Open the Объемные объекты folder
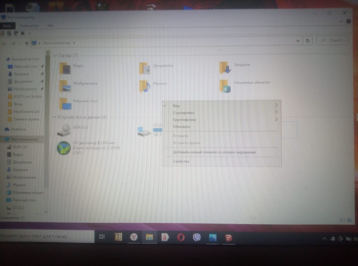Viewport: 358px width, 266px height. (225, 86)
